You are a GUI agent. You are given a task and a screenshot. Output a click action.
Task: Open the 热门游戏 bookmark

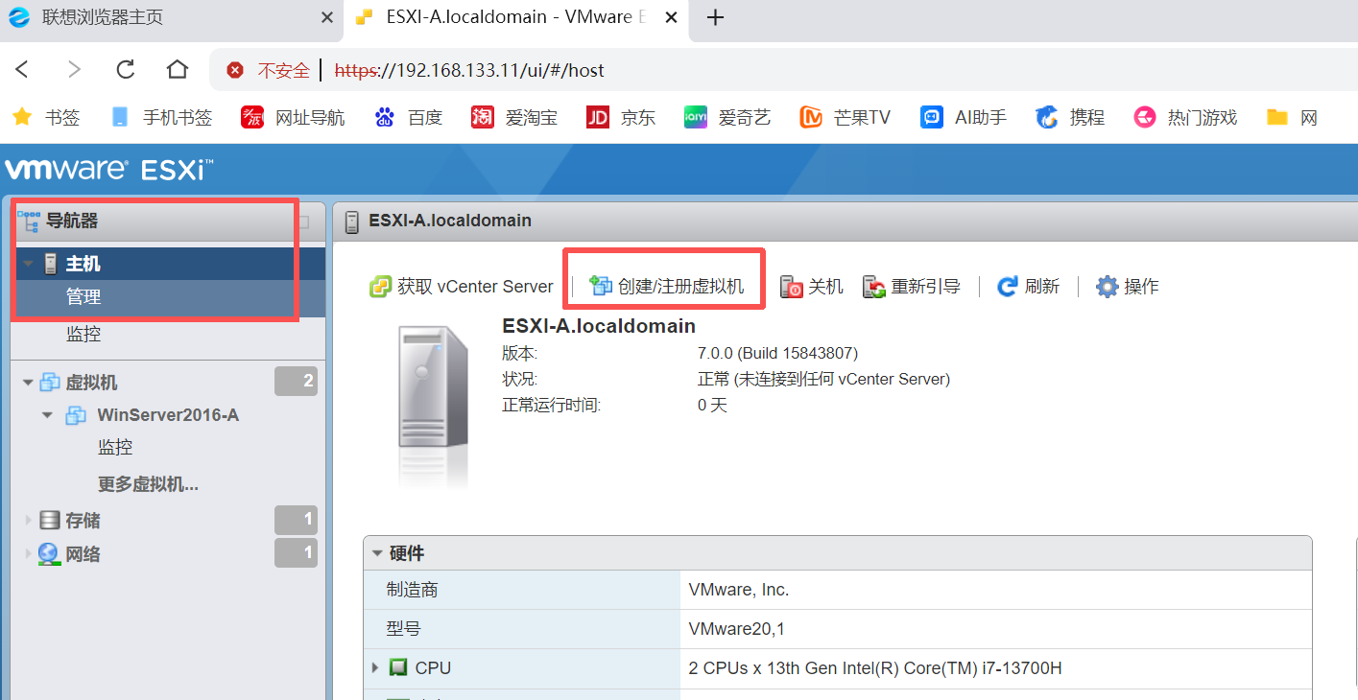[1185, 117]
